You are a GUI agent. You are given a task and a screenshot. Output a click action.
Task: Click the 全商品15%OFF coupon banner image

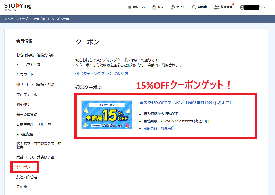coord(107,115)
